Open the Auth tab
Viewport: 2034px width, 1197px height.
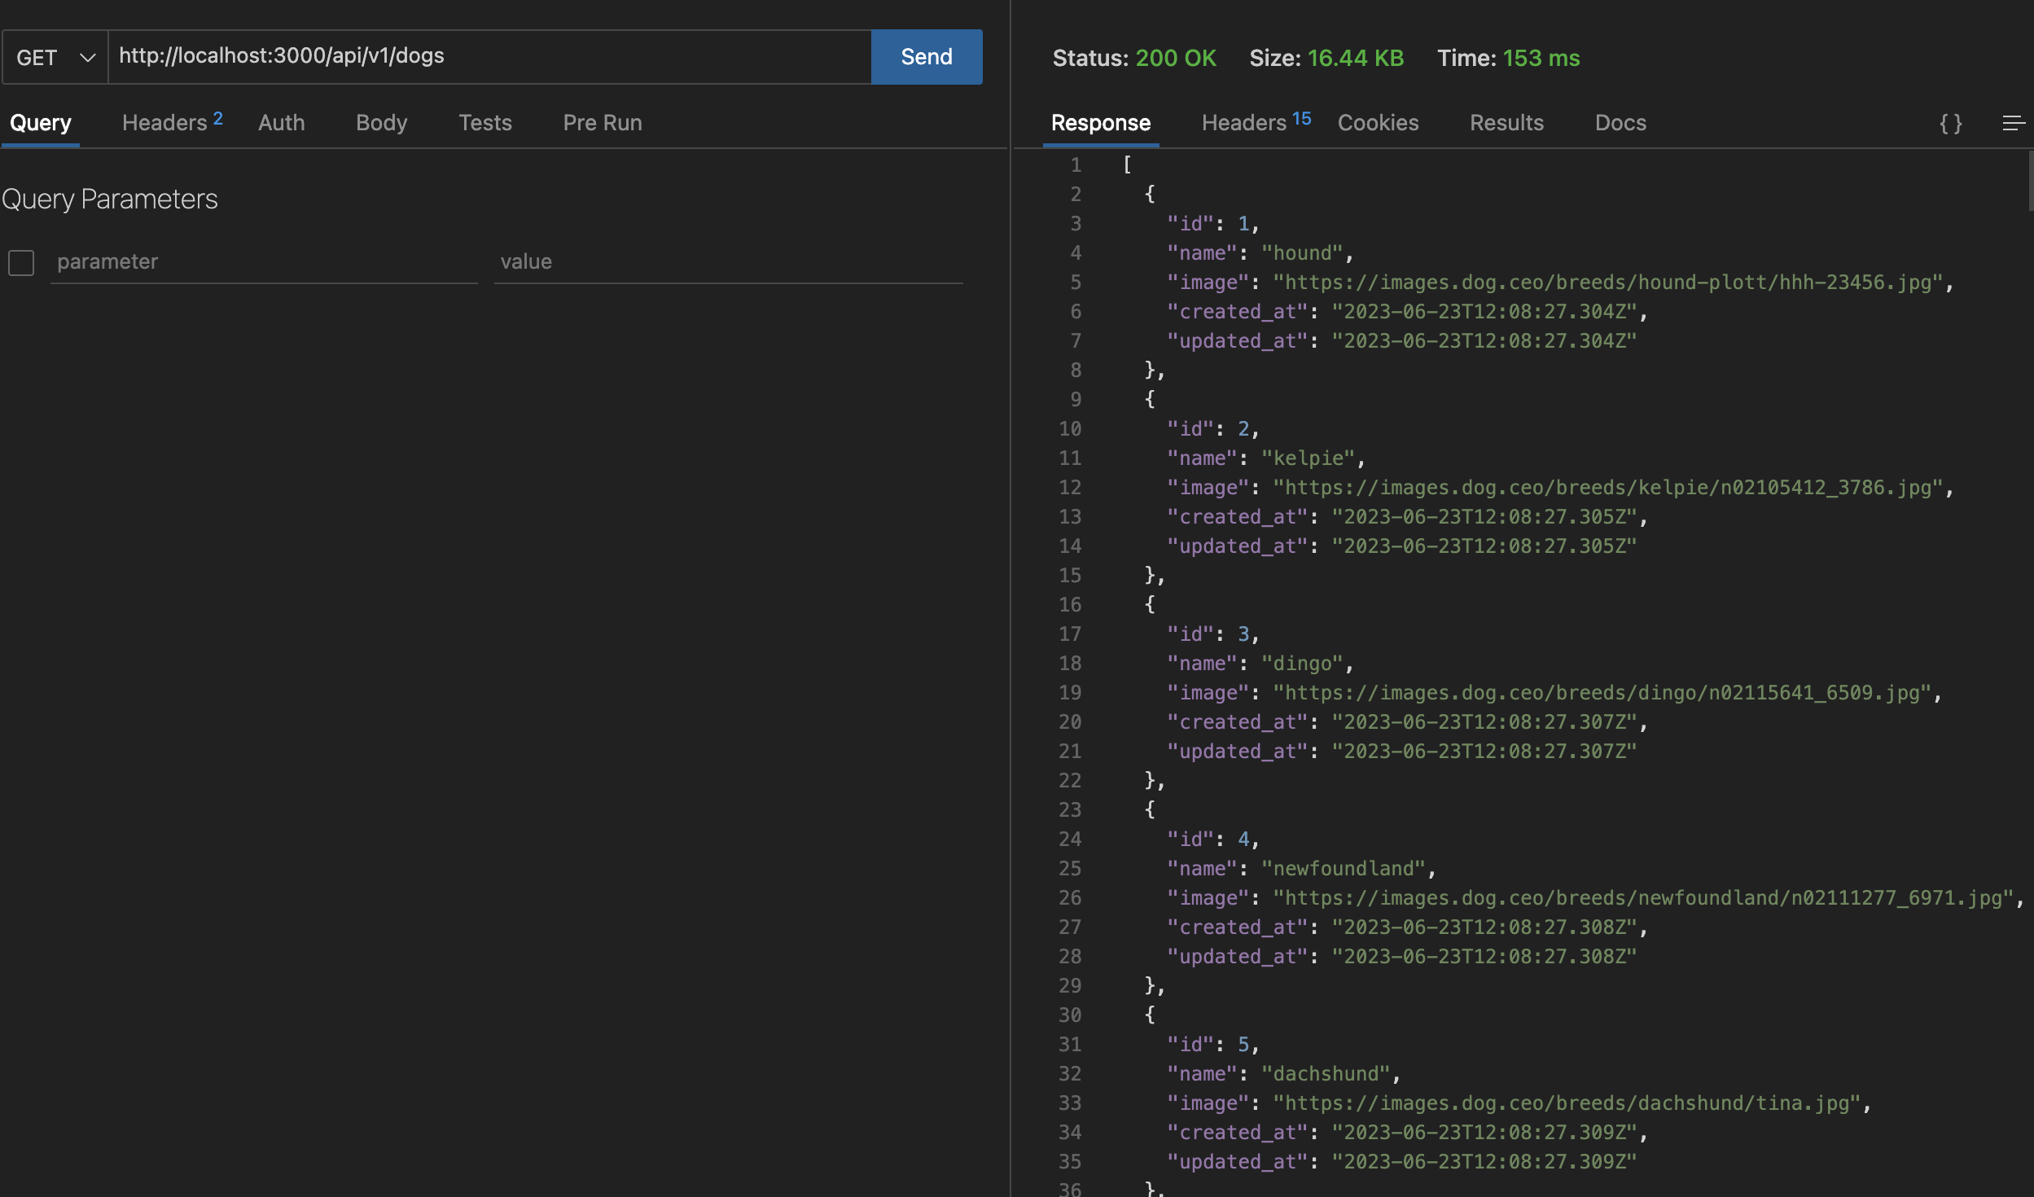[x=281, y=122]
